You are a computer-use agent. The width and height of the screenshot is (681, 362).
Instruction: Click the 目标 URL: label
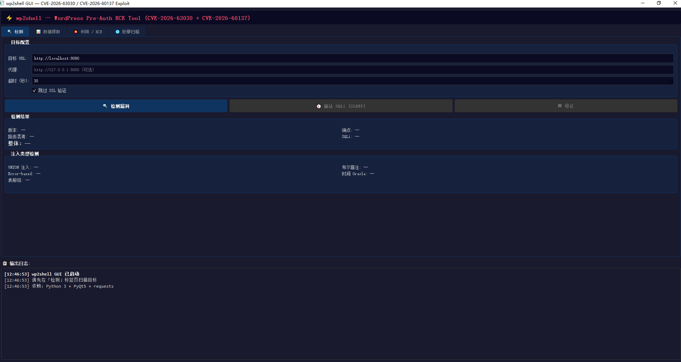(18, 58)
